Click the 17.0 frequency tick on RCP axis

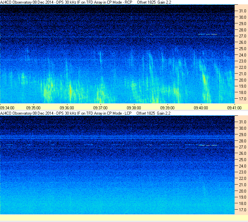243,99
